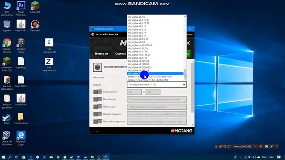Open the nativelog file on desktop

click(x=21, y=63)
